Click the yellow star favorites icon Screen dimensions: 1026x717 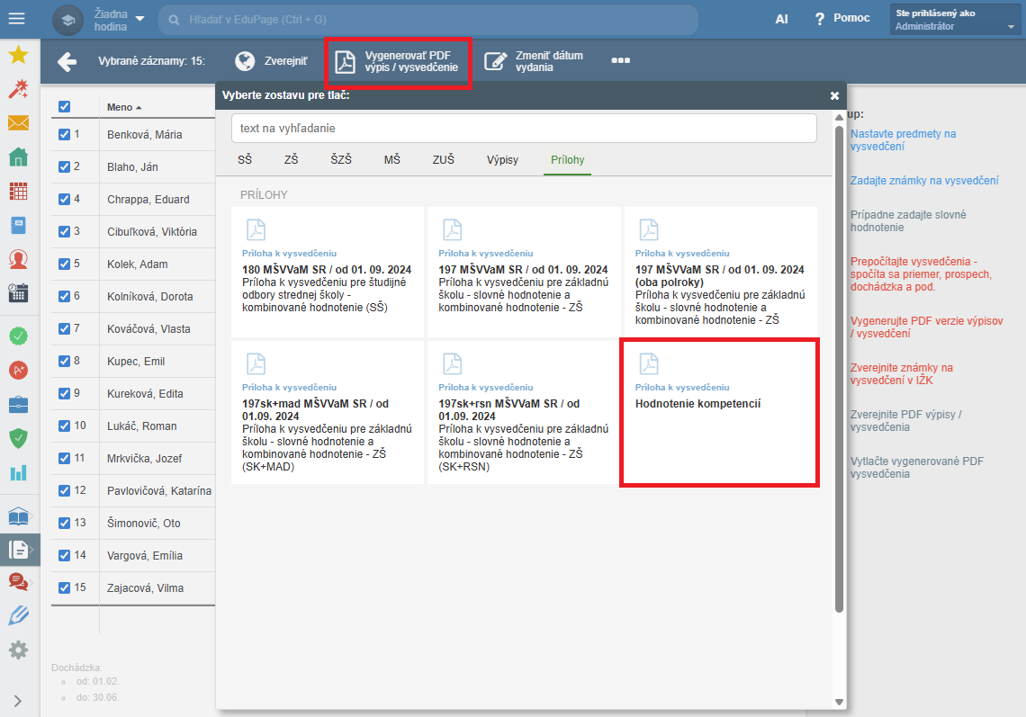(18, 55)
